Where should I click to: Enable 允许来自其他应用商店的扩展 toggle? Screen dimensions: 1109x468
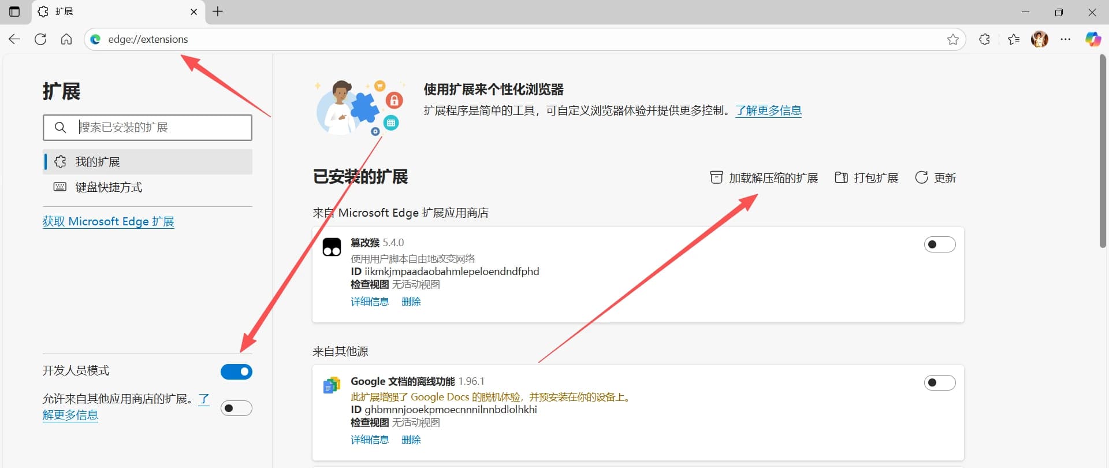coord(236,408)
